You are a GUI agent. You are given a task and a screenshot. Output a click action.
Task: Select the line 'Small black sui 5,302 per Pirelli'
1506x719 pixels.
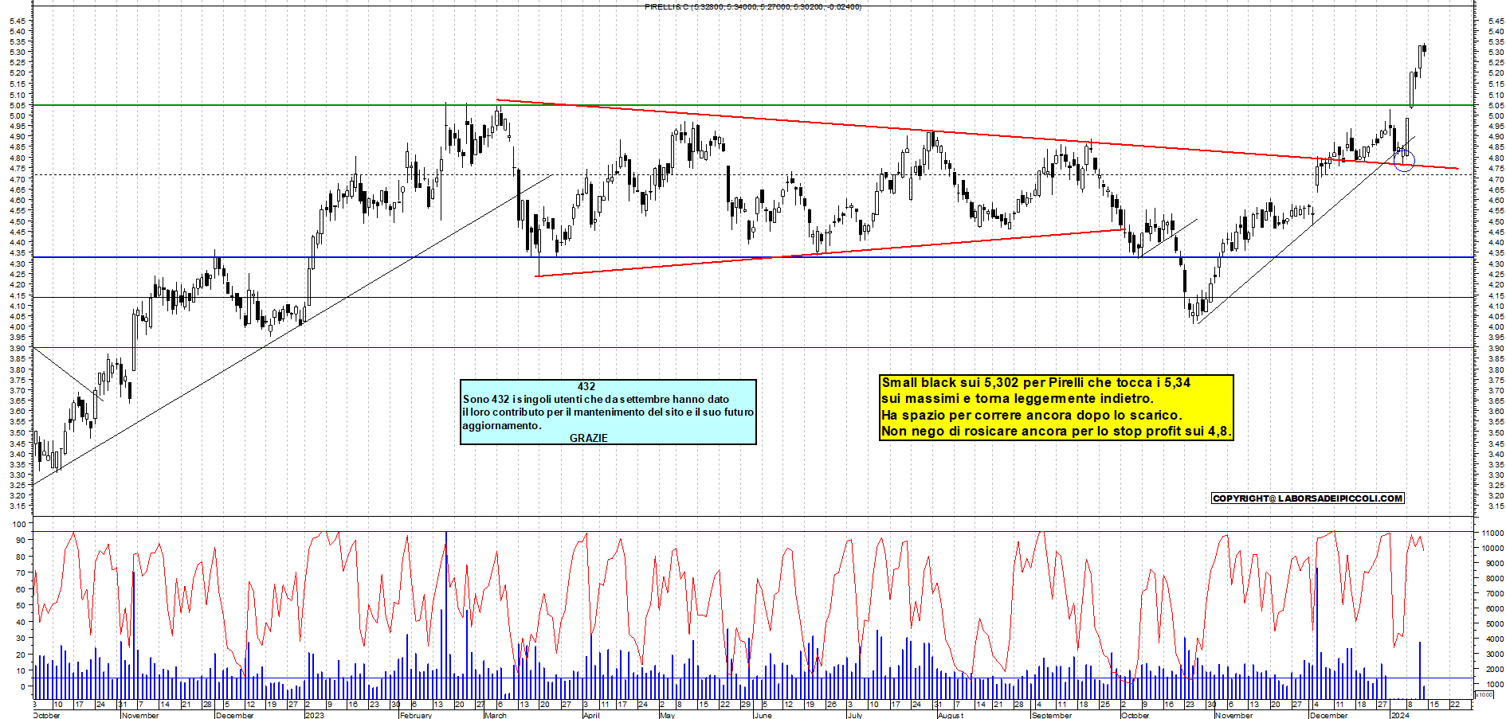pyautogui.click(x=1036, y=383)
